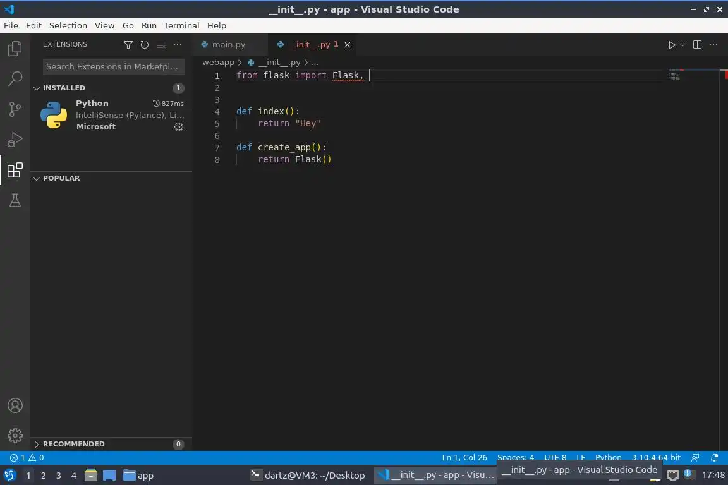Run Python file with play button
Screen dimensions: 728x485
pos(671,45)
